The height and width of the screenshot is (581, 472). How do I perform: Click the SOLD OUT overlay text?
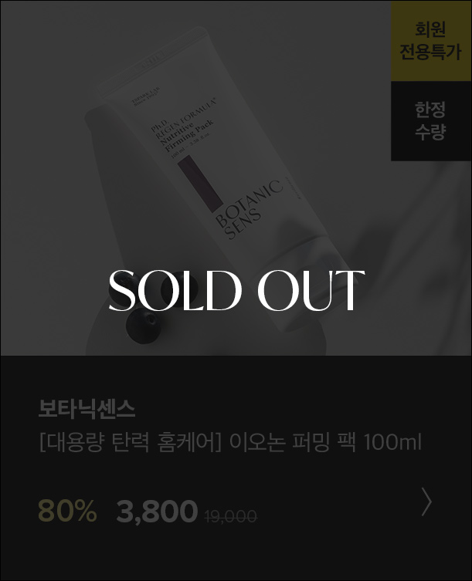[x=236, y=290]
